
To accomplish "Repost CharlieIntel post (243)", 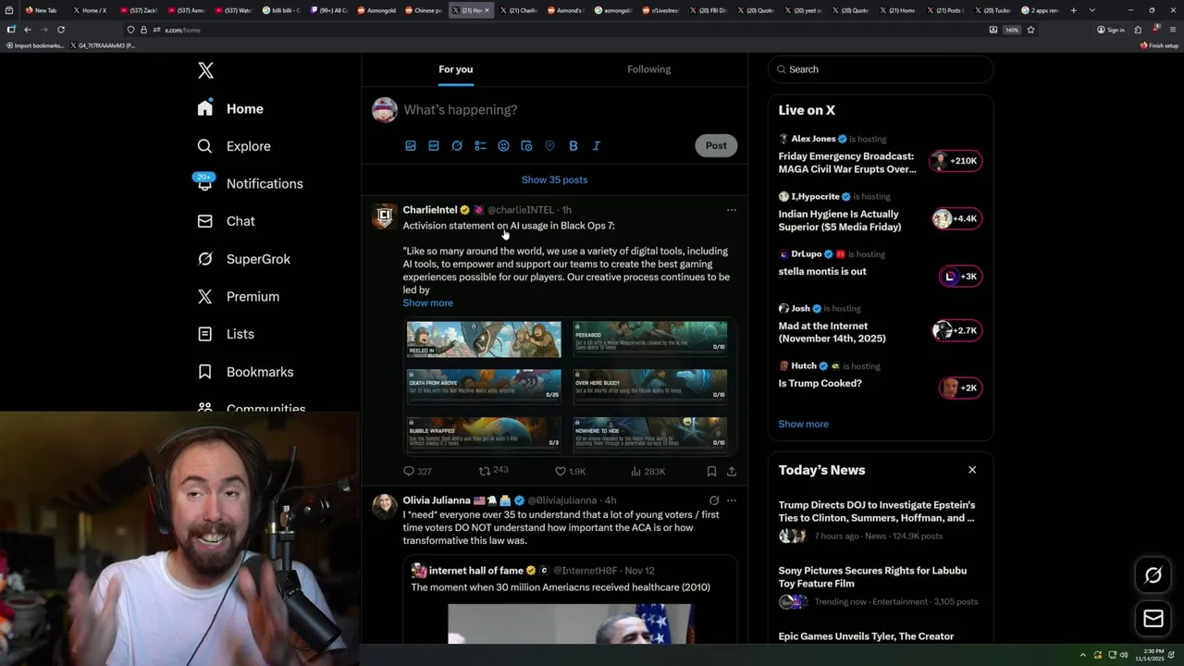I will [493, 471].
